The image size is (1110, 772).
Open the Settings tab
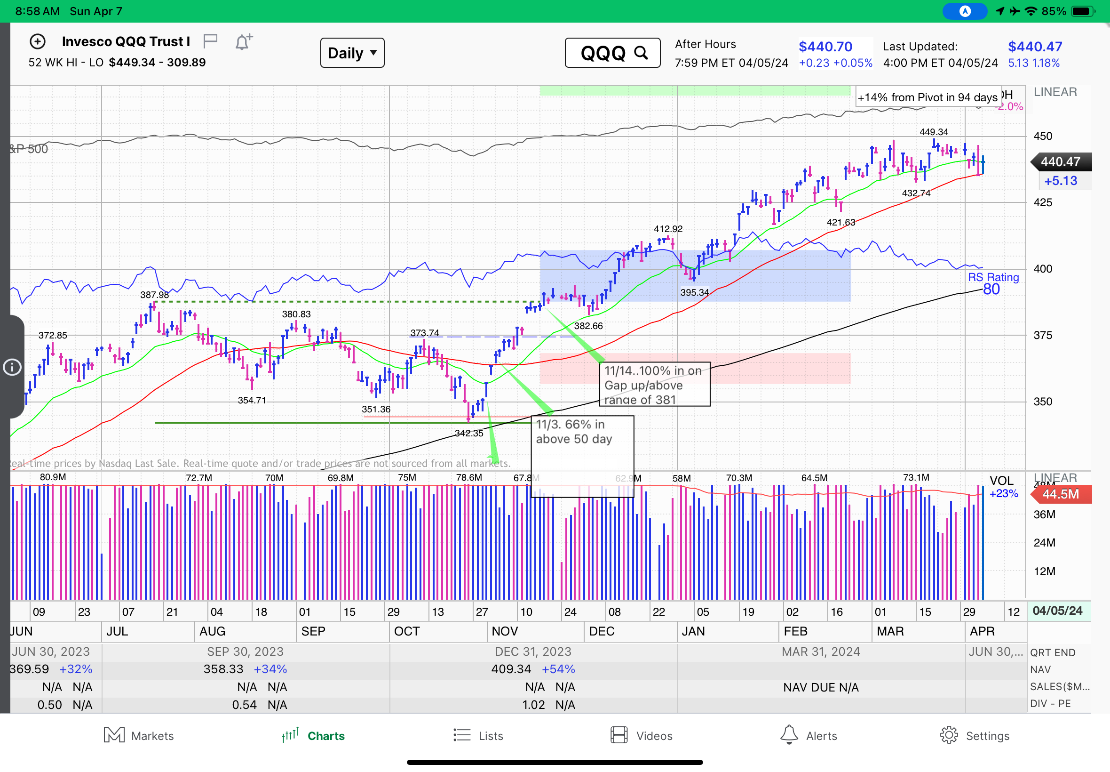[x=975, y=736]
